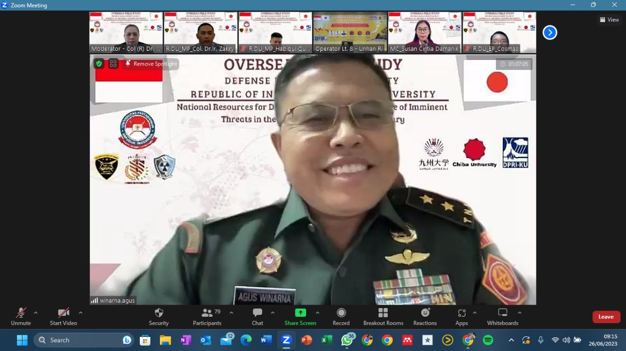
Task: Open Wi-Fi network settings in tray
Action: point(555,340)
